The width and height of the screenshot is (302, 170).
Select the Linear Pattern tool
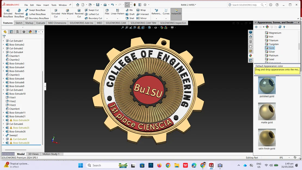click(x=117, y=12)
